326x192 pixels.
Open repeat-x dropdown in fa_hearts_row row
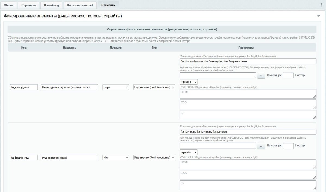pyautogui.click(x=189, y=152)
